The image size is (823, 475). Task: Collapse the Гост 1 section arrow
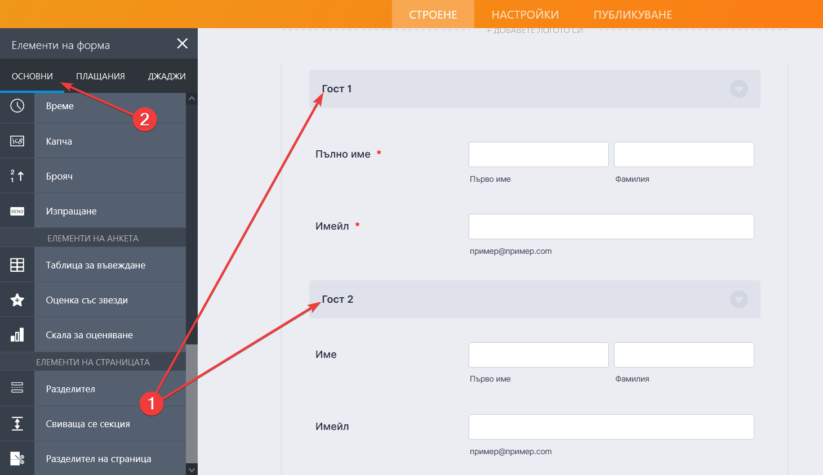pyautogui.click(x=739, y=89)
